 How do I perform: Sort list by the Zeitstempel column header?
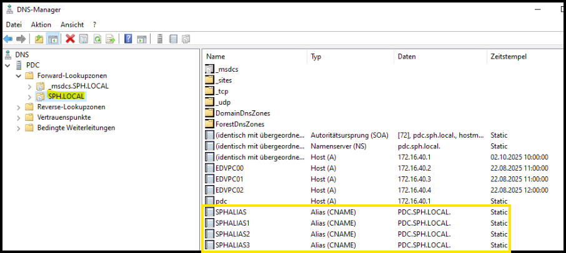coord(509,57)
